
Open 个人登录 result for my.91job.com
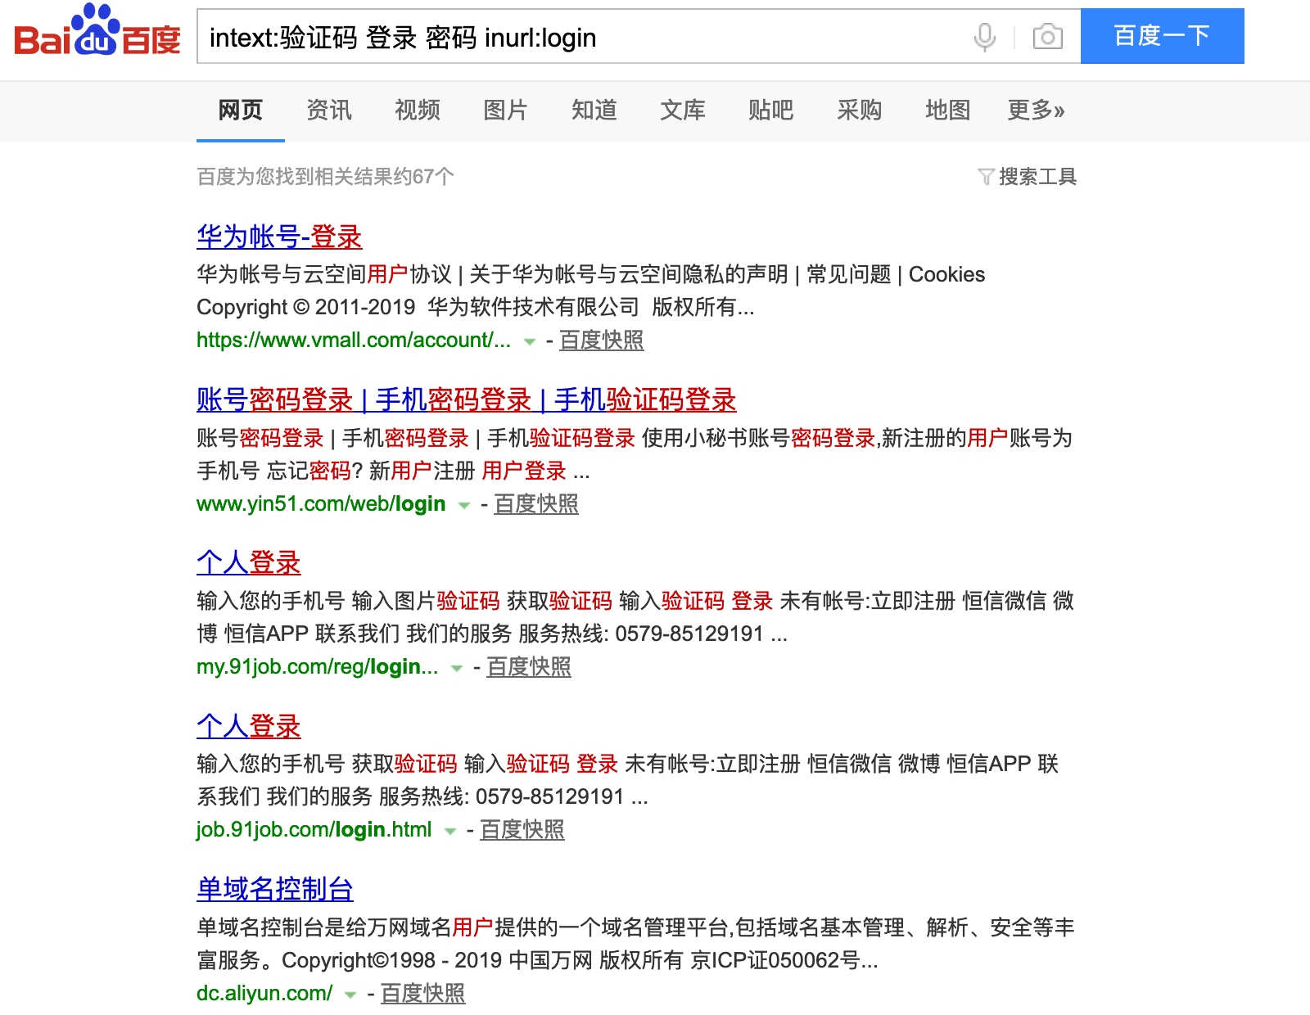249,563
